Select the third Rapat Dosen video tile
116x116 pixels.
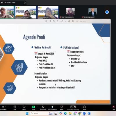[x=48, y=12]
